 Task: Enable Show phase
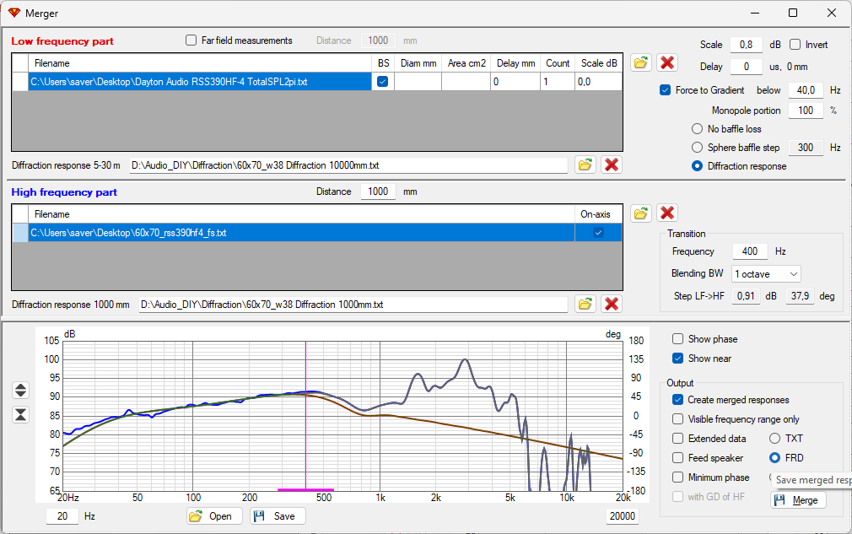tap(677, 339)
